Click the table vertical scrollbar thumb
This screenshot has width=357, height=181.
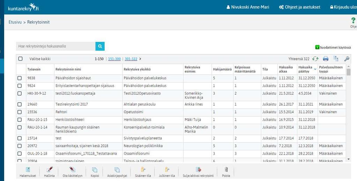pos(348,72)
